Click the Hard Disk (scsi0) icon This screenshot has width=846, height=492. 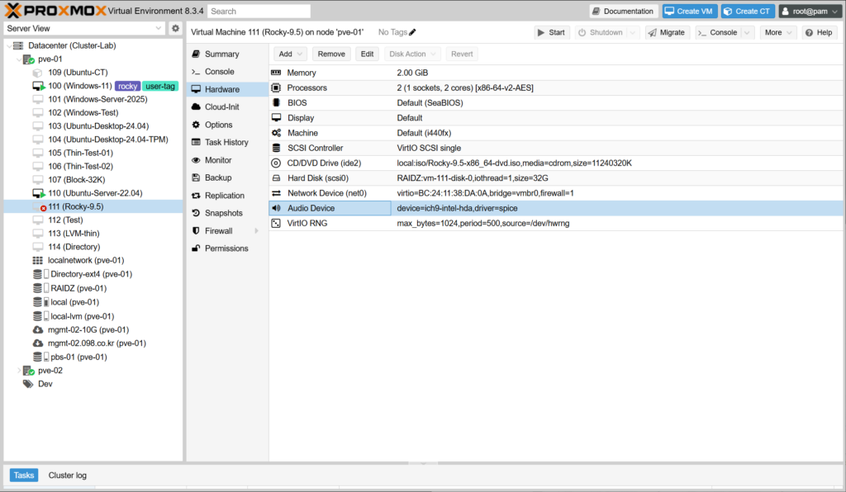point(277,178)
